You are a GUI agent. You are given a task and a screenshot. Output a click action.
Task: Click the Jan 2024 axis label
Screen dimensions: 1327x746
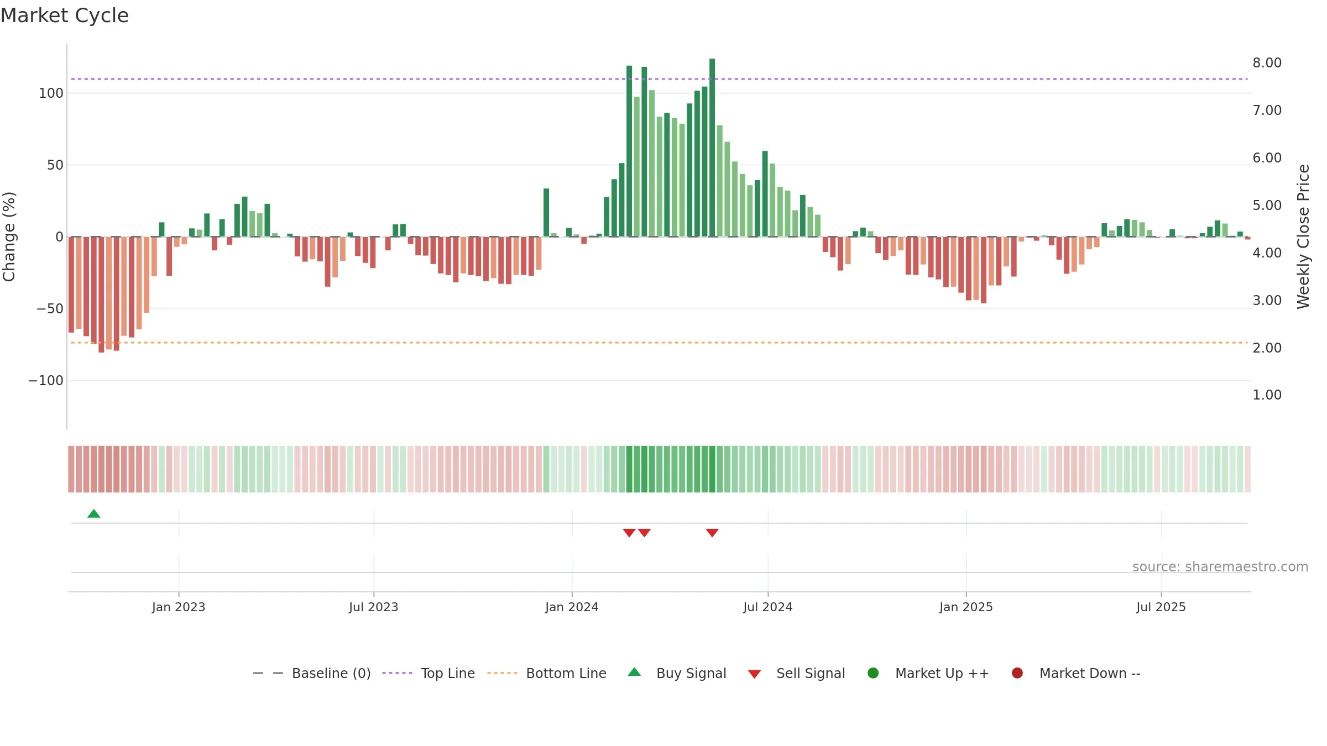572,607
